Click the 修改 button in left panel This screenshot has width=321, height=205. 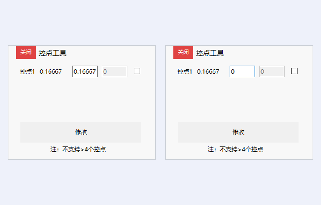click(x=81, y=133)
